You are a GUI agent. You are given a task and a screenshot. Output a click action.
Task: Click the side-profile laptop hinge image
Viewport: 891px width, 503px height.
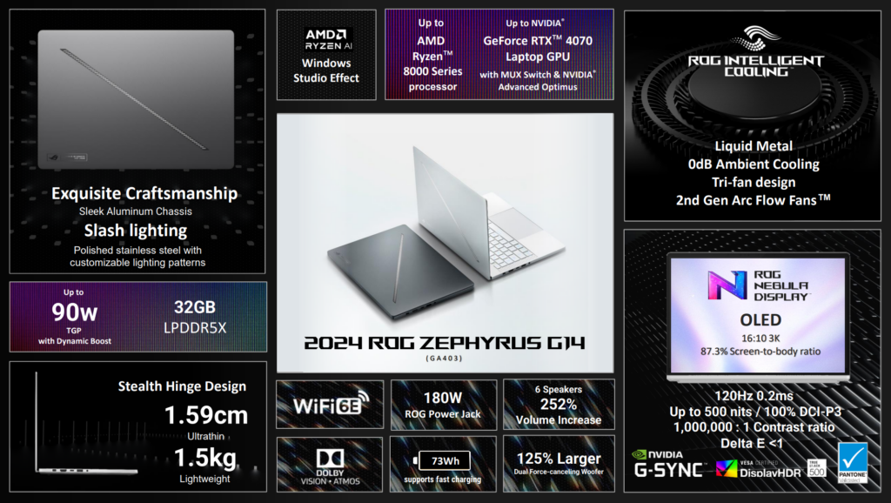[85, 424]
